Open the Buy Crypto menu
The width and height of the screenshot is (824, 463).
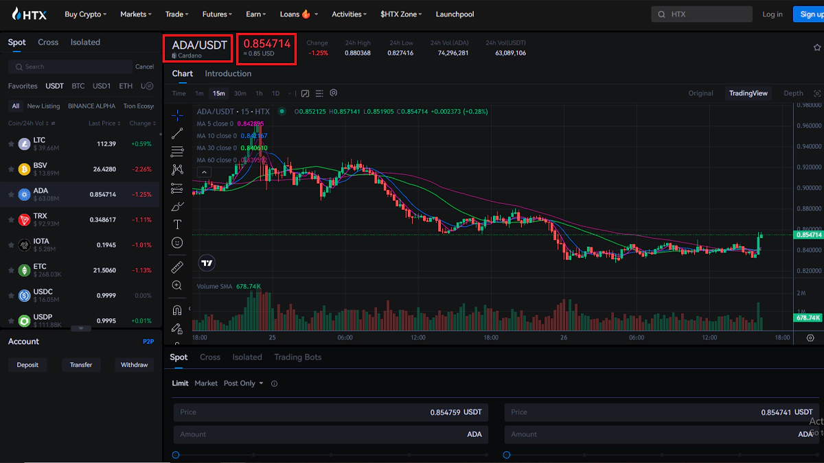click(85, 14)
